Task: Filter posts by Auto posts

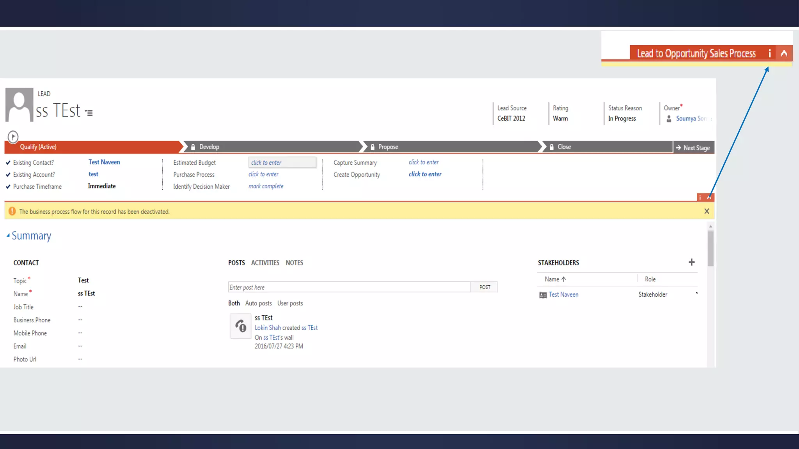Action: (x=258, y=303)
